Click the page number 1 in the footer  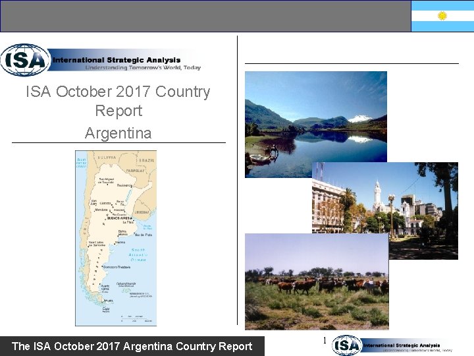[325, 341]
